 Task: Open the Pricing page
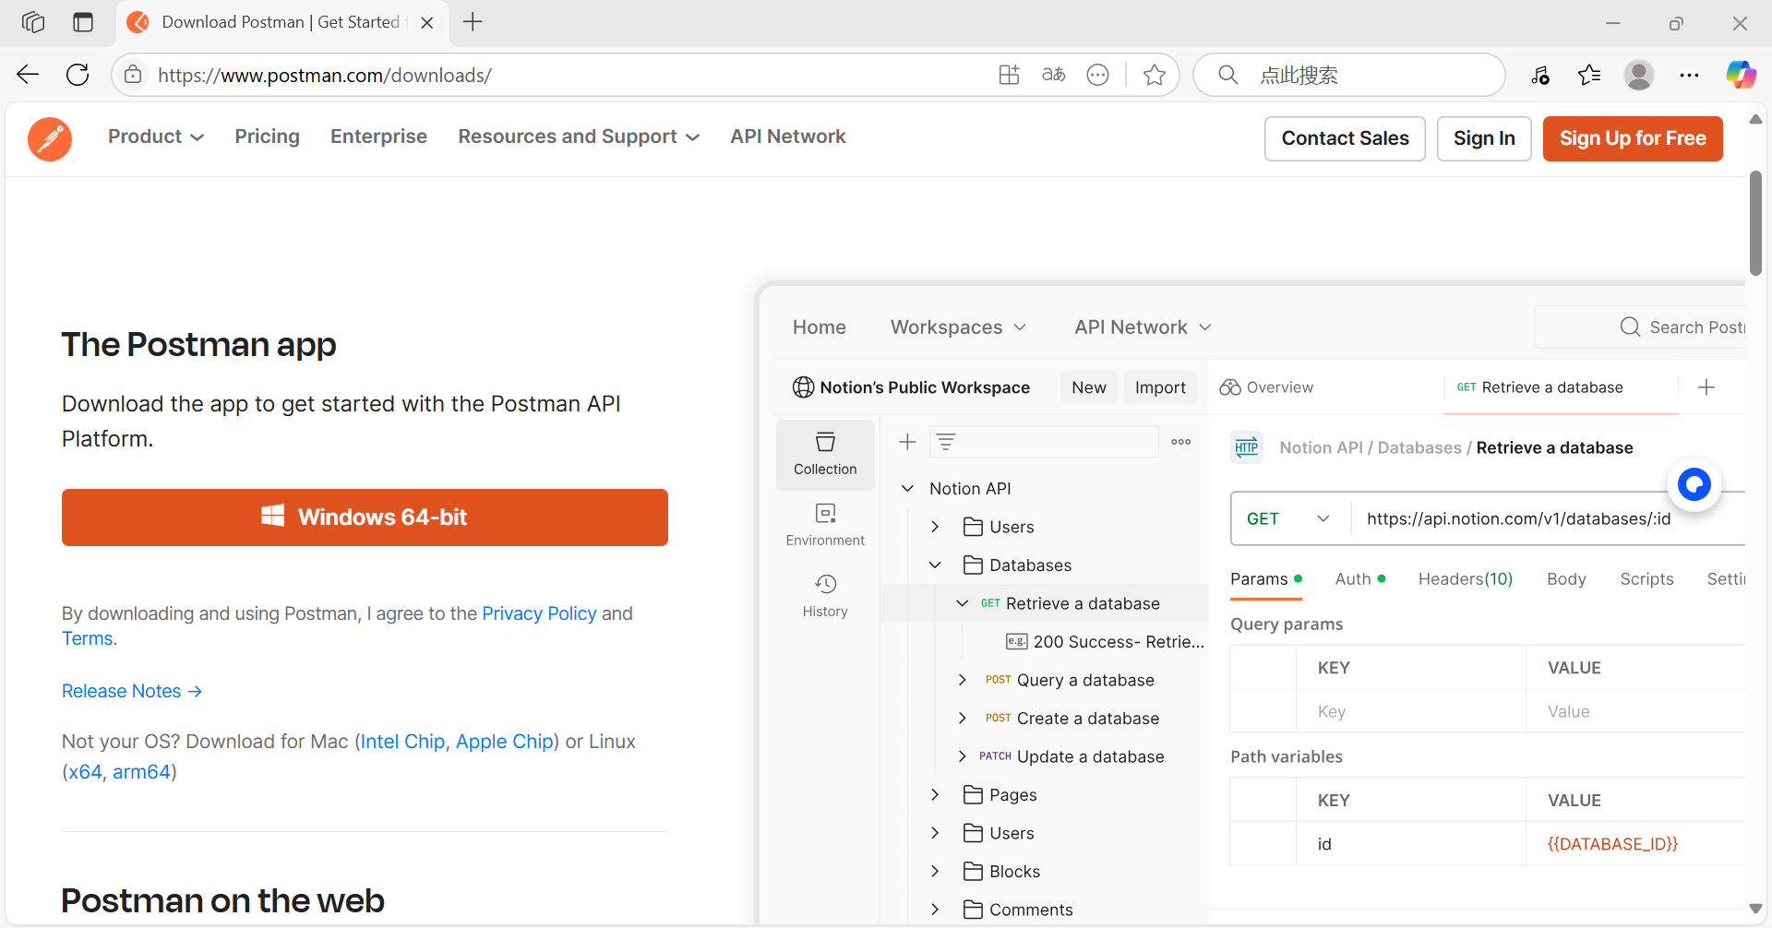tap(267, 137)
